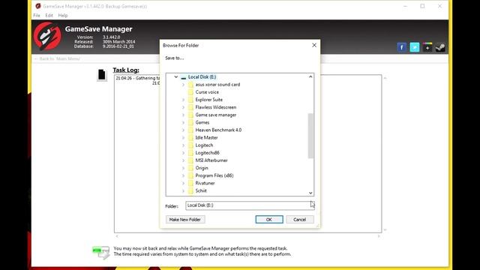Click the progress arrow icon at the bottom
The width and height of the screenshot is (480, 270).
[101, 253]
